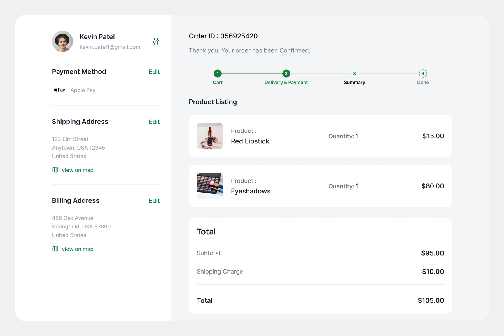This screenshot has height=336, width=504.
Task: Click the Summary step label
Action: coord(354,82)
